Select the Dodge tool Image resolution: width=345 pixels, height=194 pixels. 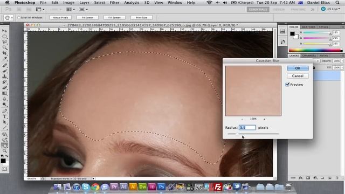[x=4, y=105]
